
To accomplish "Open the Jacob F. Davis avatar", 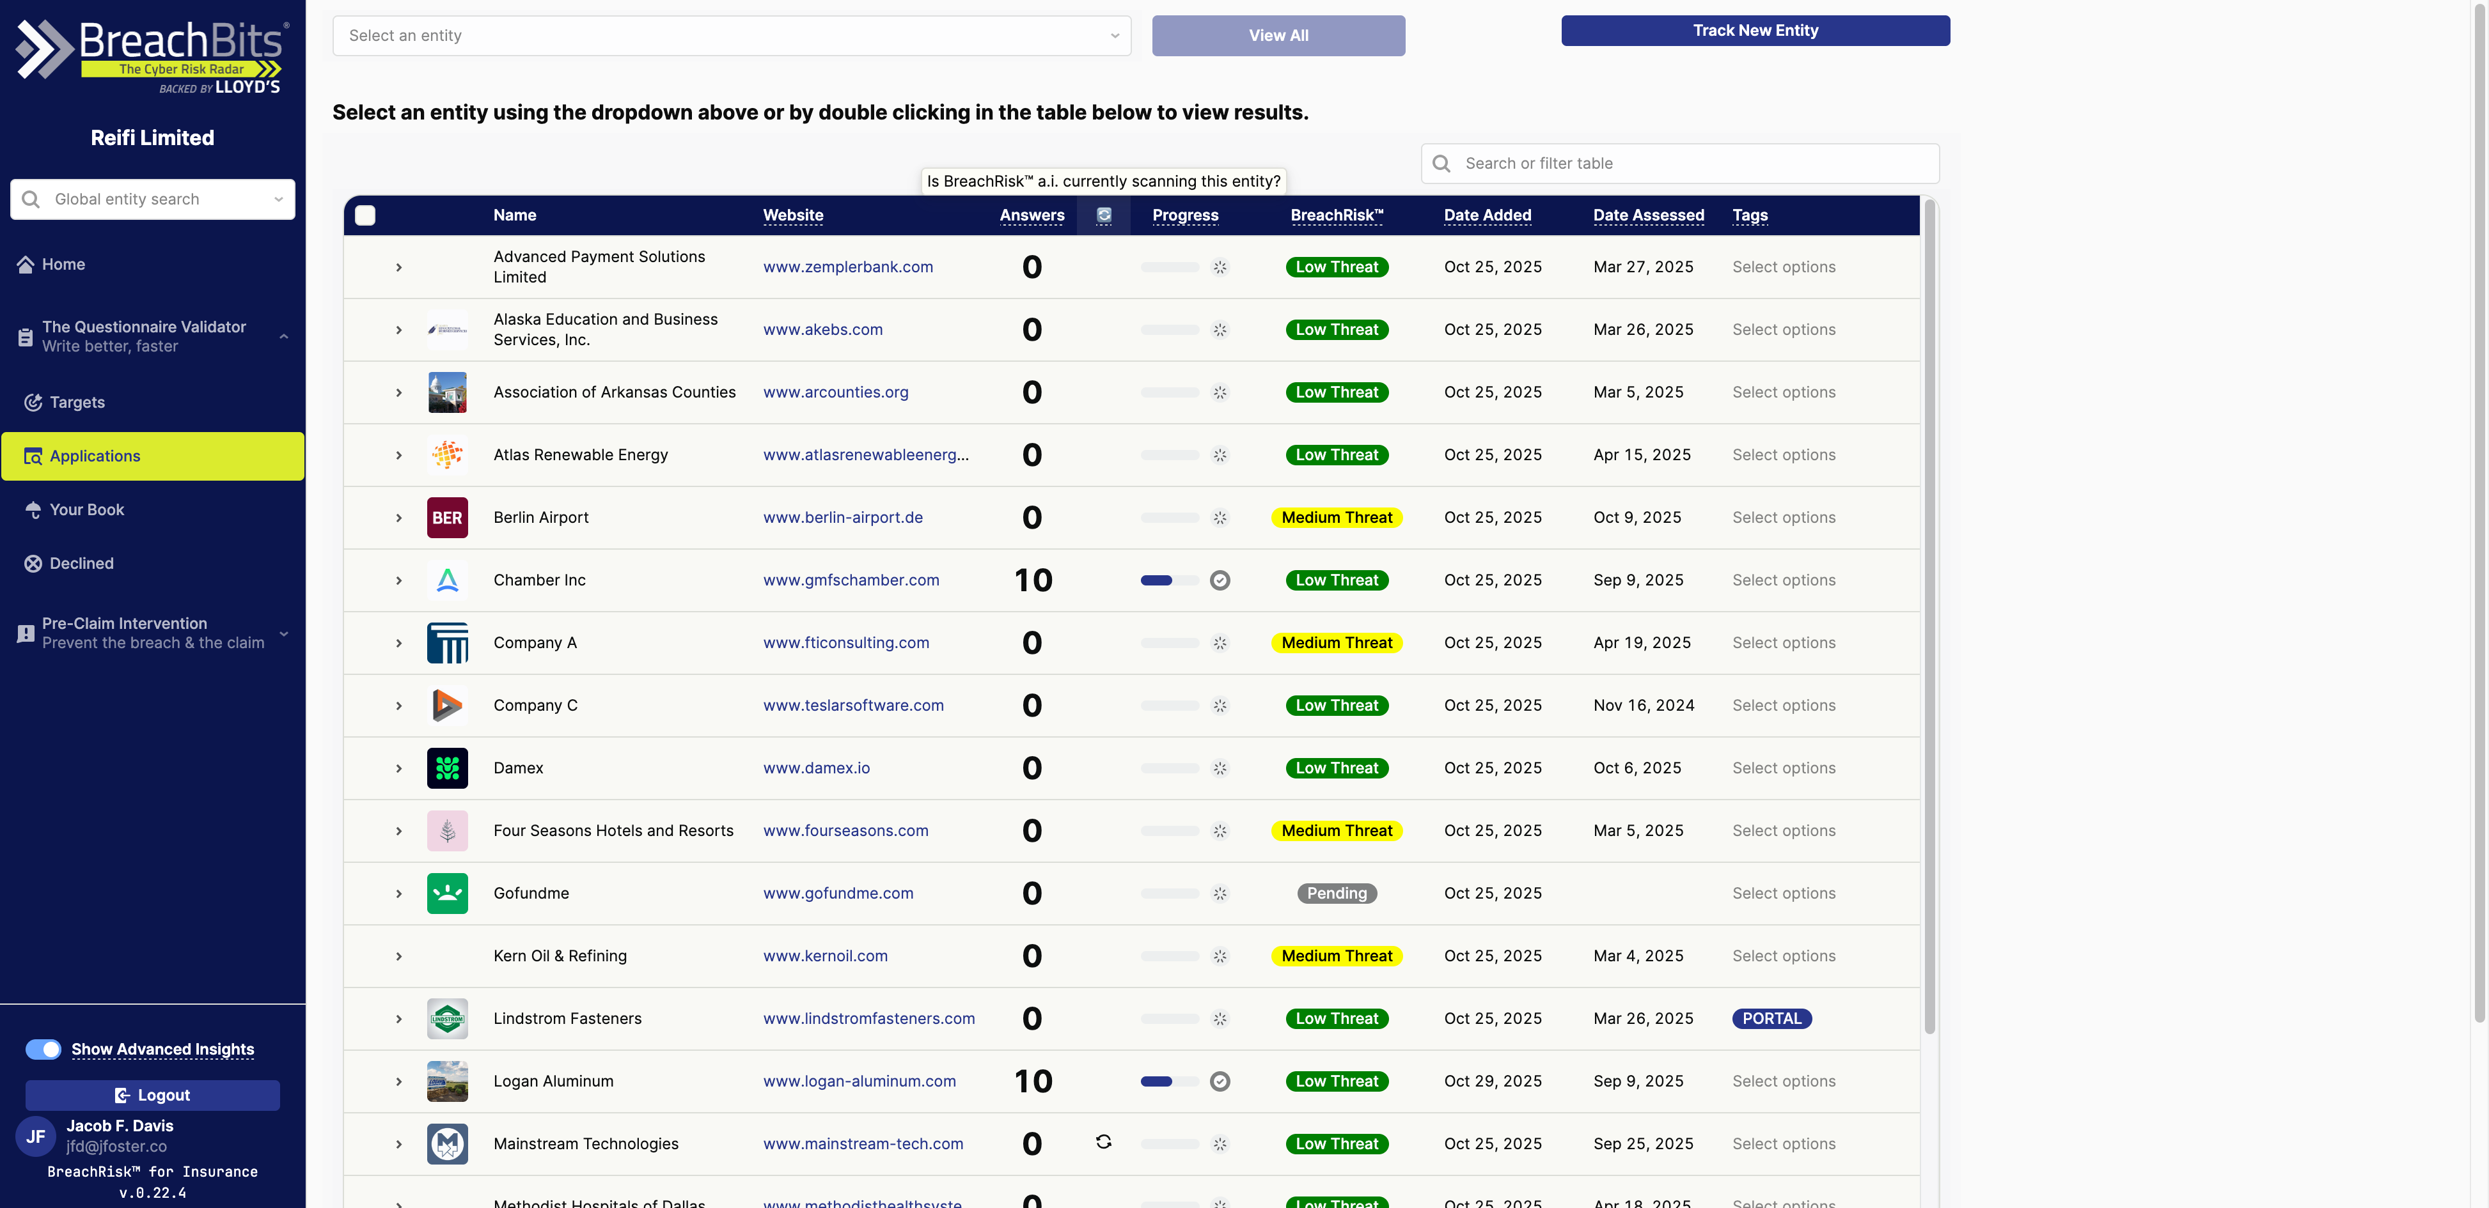I will coord(36,1136).
